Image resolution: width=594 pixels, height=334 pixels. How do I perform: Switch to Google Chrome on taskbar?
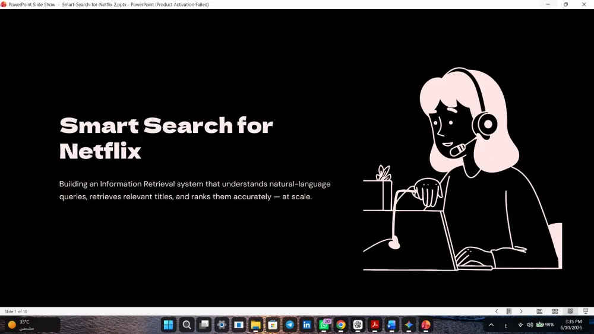point(341,325)
